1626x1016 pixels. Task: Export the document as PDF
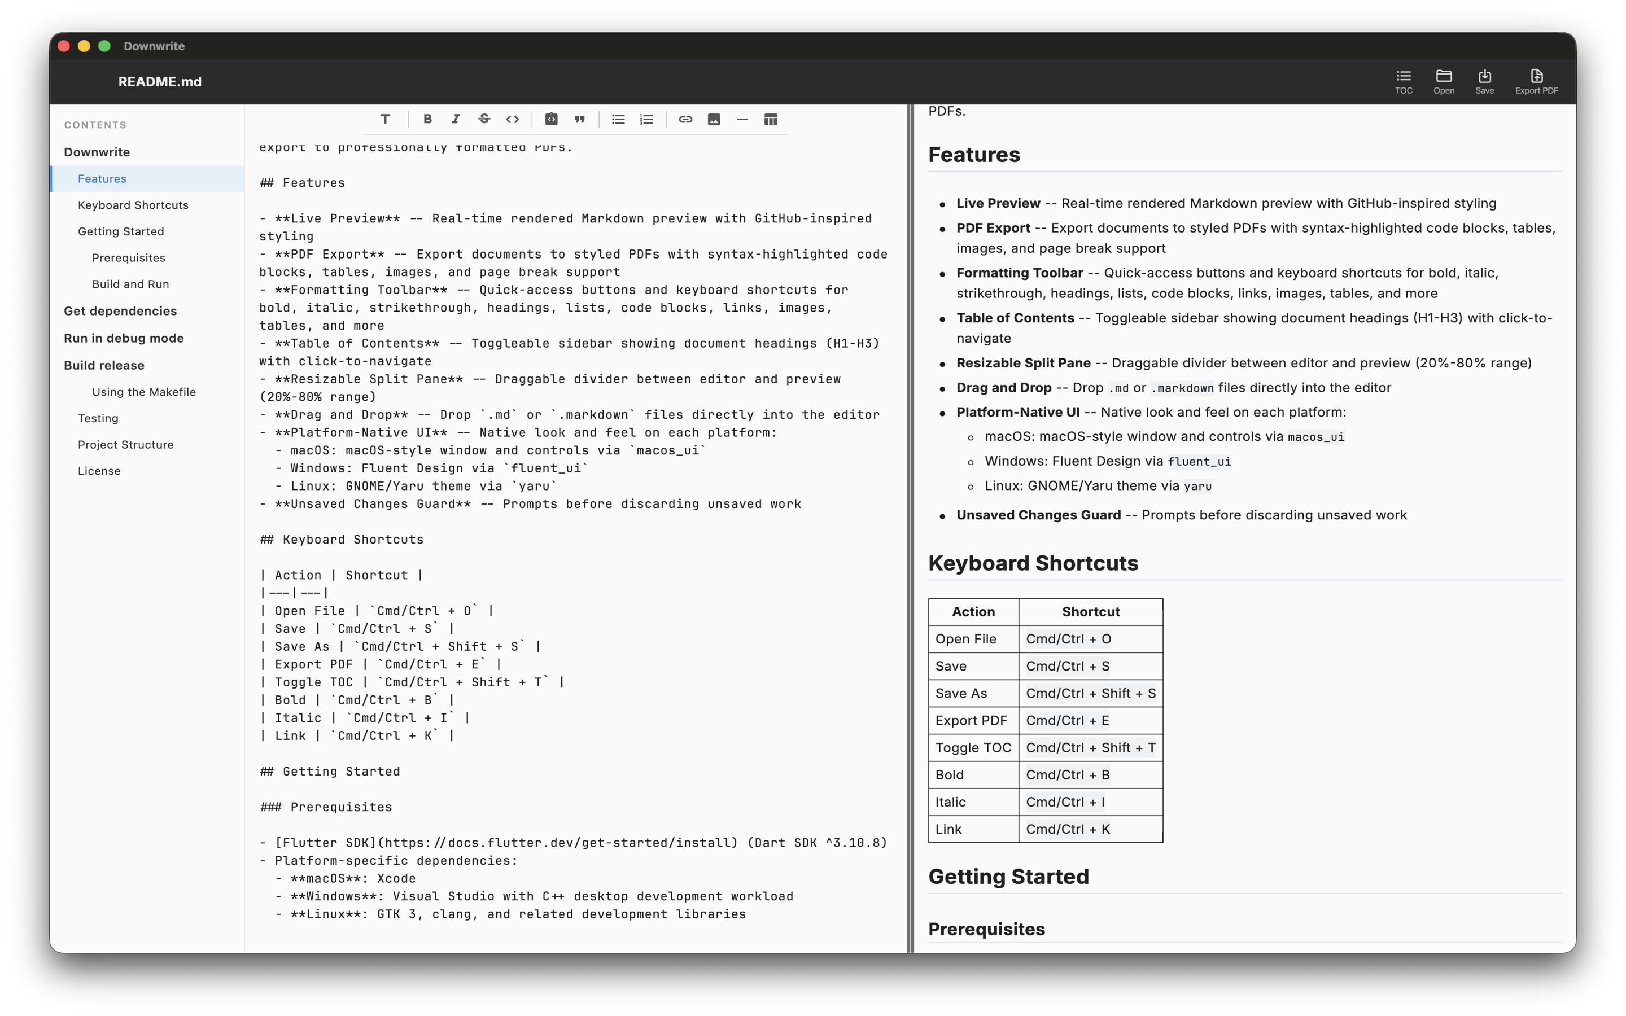pyautogui.click(x=1536, y=81)
